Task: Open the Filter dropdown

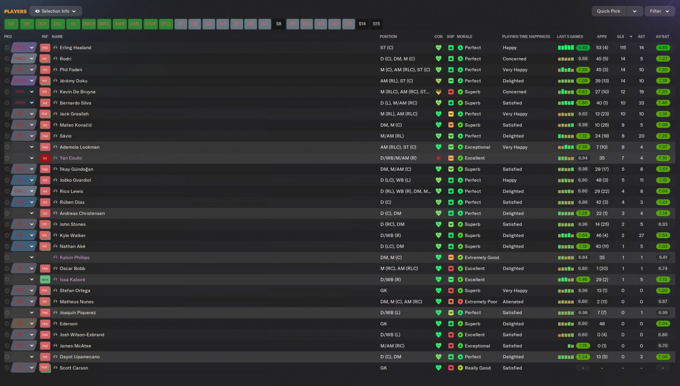Action: coord(659,11)
